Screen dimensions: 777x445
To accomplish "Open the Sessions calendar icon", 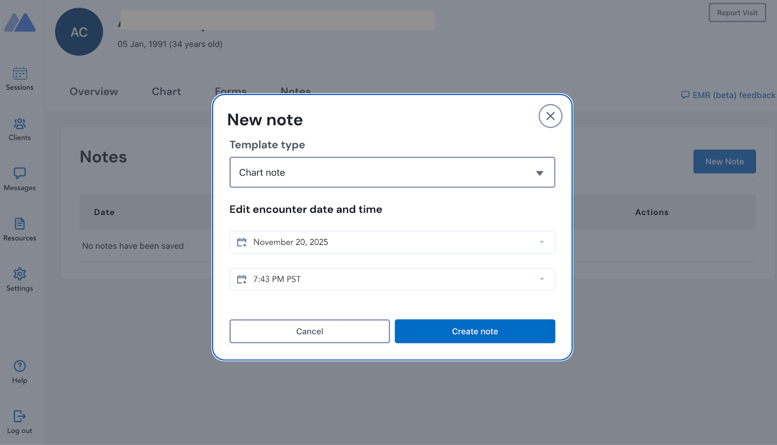I will pos(20,74).
